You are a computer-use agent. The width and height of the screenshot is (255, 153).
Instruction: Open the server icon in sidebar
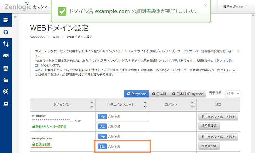(x=6, y=20)
